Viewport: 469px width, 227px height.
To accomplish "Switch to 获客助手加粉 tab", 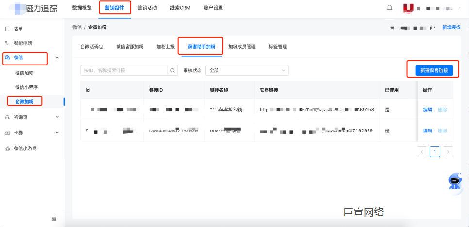I will click(x=201, y=46).
